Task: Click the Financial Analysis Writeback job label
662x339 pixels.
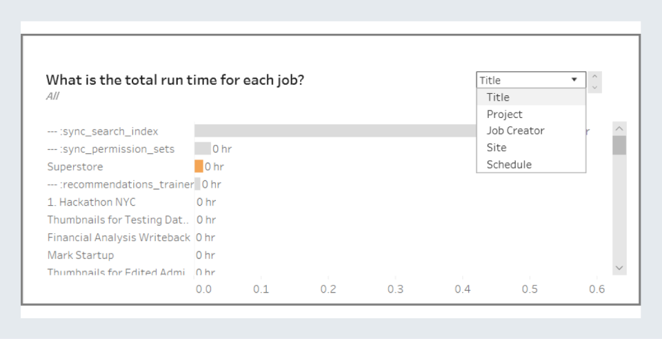Action: pos(119,238)
